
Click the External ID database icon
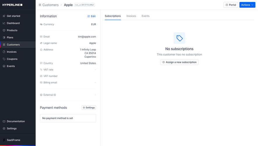(x=41, y=95)
